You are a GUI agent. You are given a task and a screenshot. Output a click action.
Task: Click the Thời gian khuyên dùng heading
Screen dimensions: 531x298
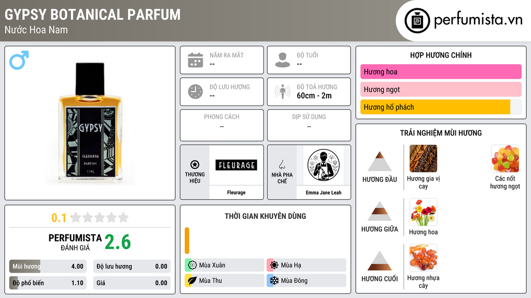coord(265,216)
